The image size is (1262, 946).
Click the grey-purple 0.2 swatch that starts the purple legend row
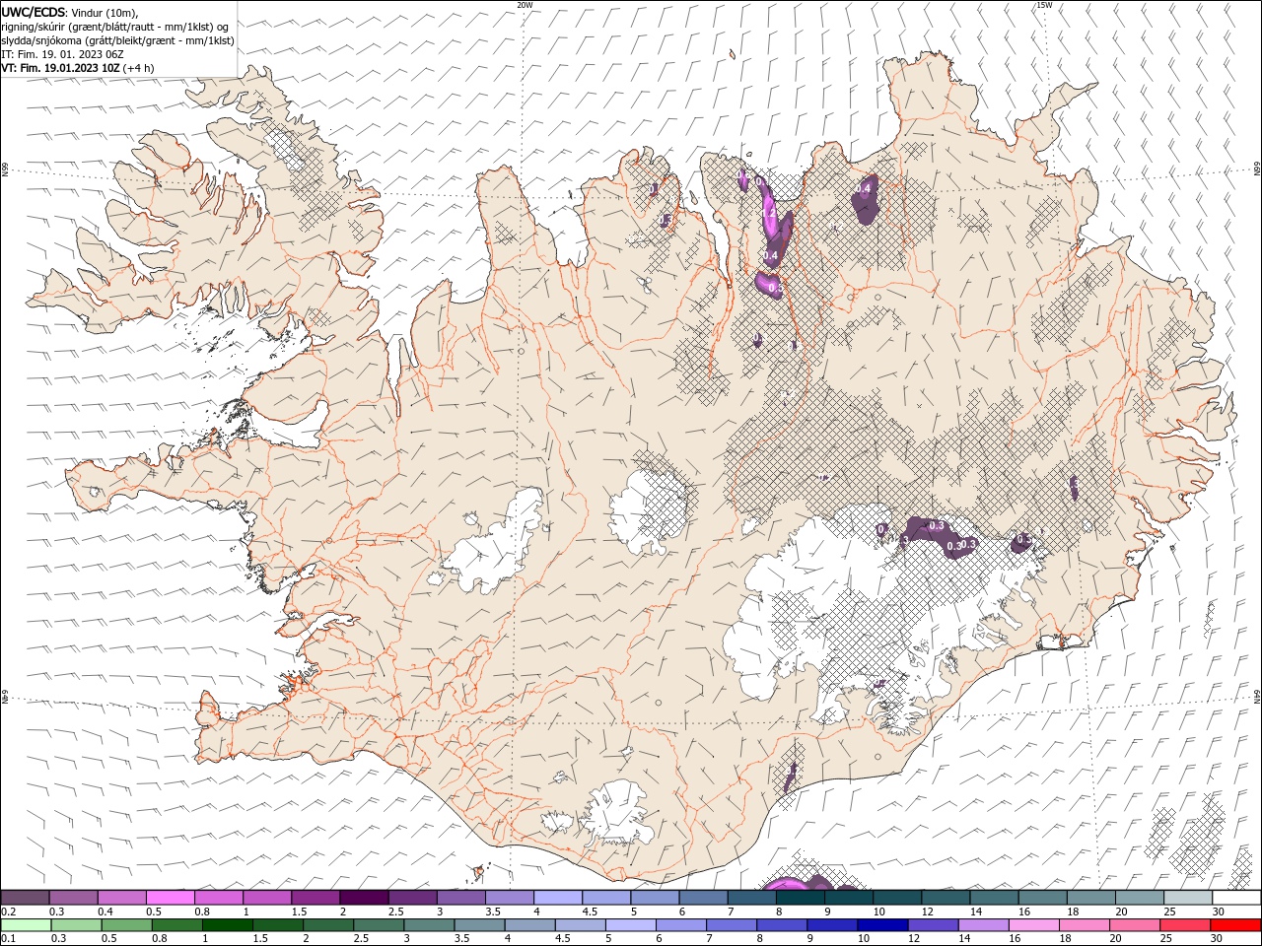pyautogui.click(x=25, y=898)
